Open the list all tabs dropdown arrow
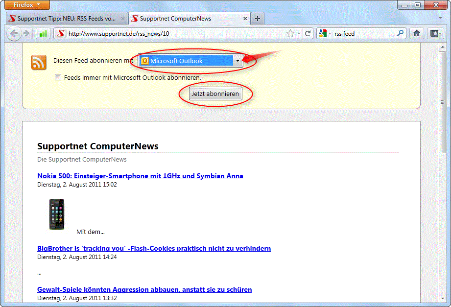Viewport: 451px width, 307px height. tap(440, 18)
